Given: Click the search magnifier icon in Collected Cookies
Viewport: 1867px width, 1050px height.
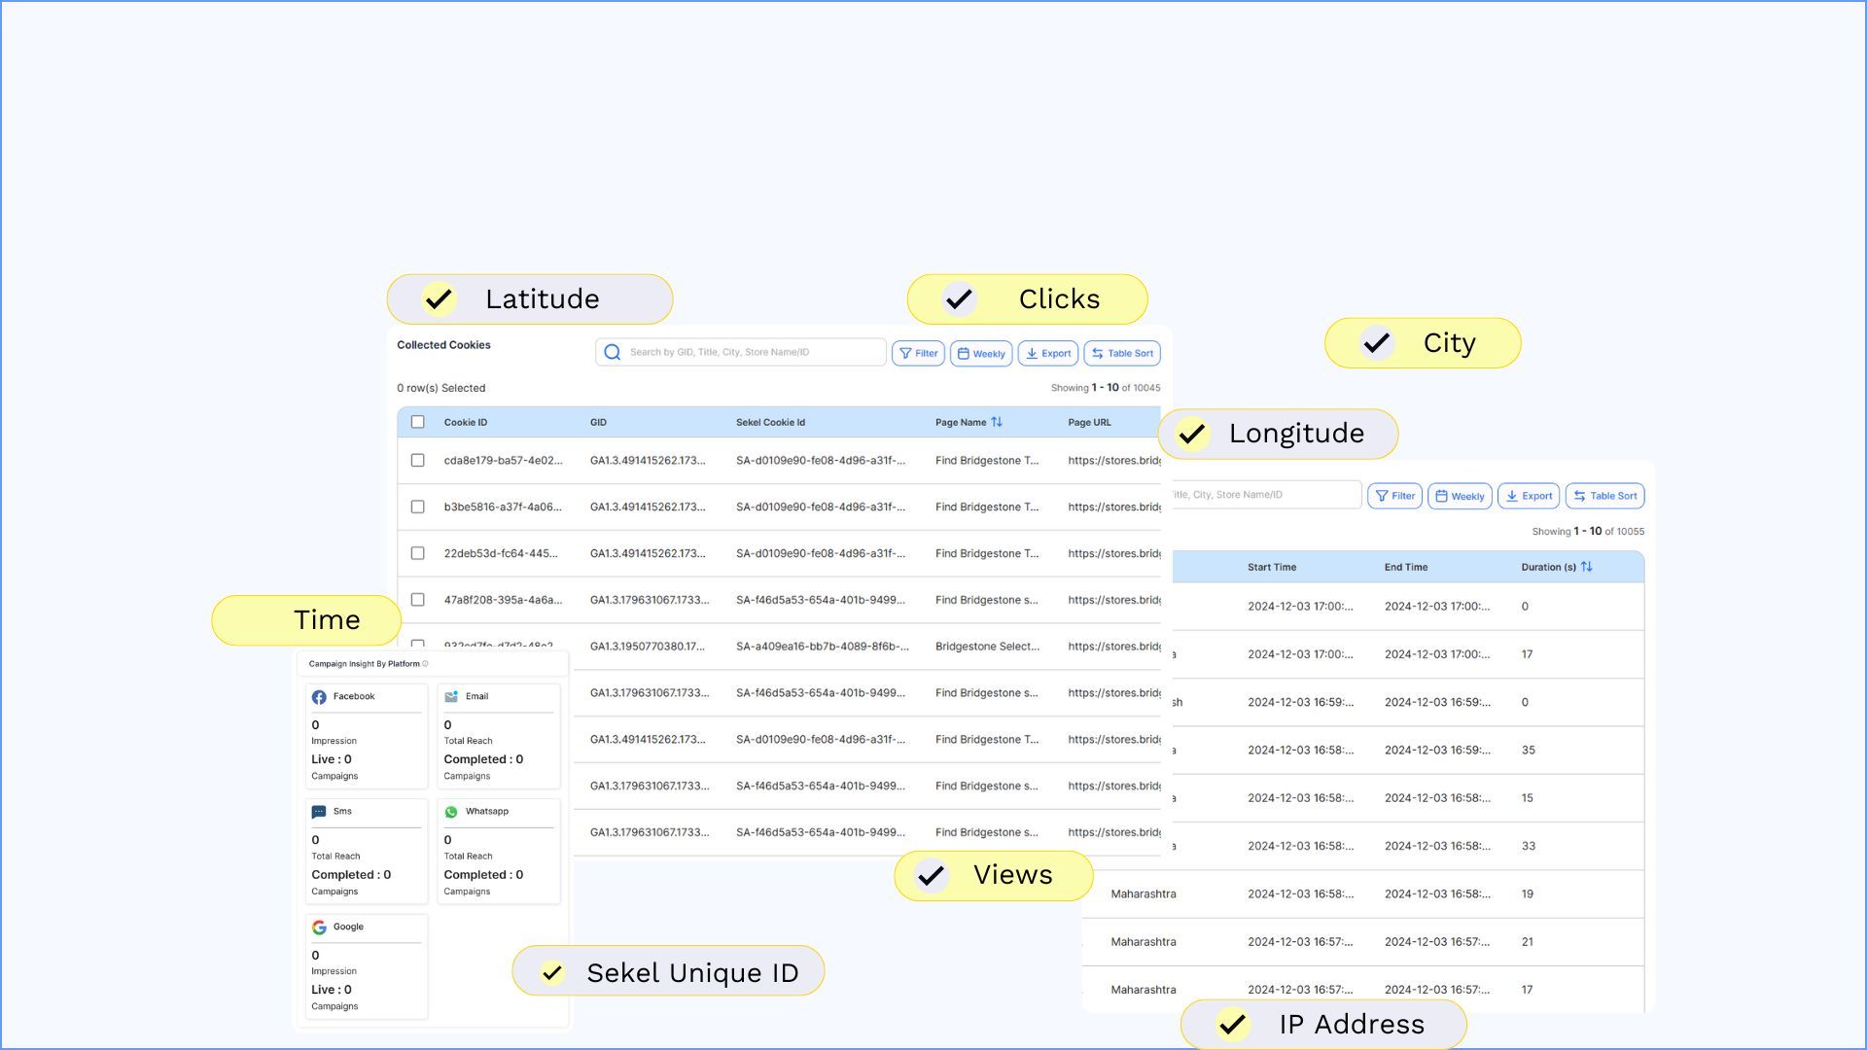Looking at the screenshot, I should pos(612,353).
